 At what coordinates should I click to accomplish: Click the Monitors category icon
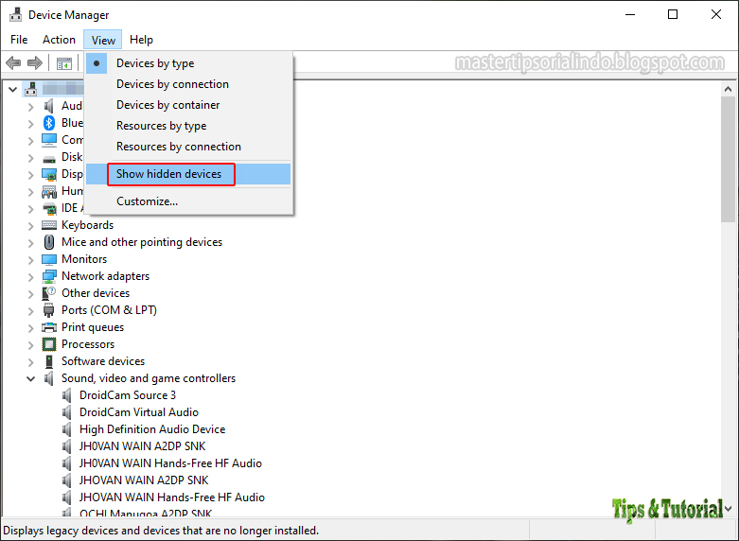click(49, 260)
